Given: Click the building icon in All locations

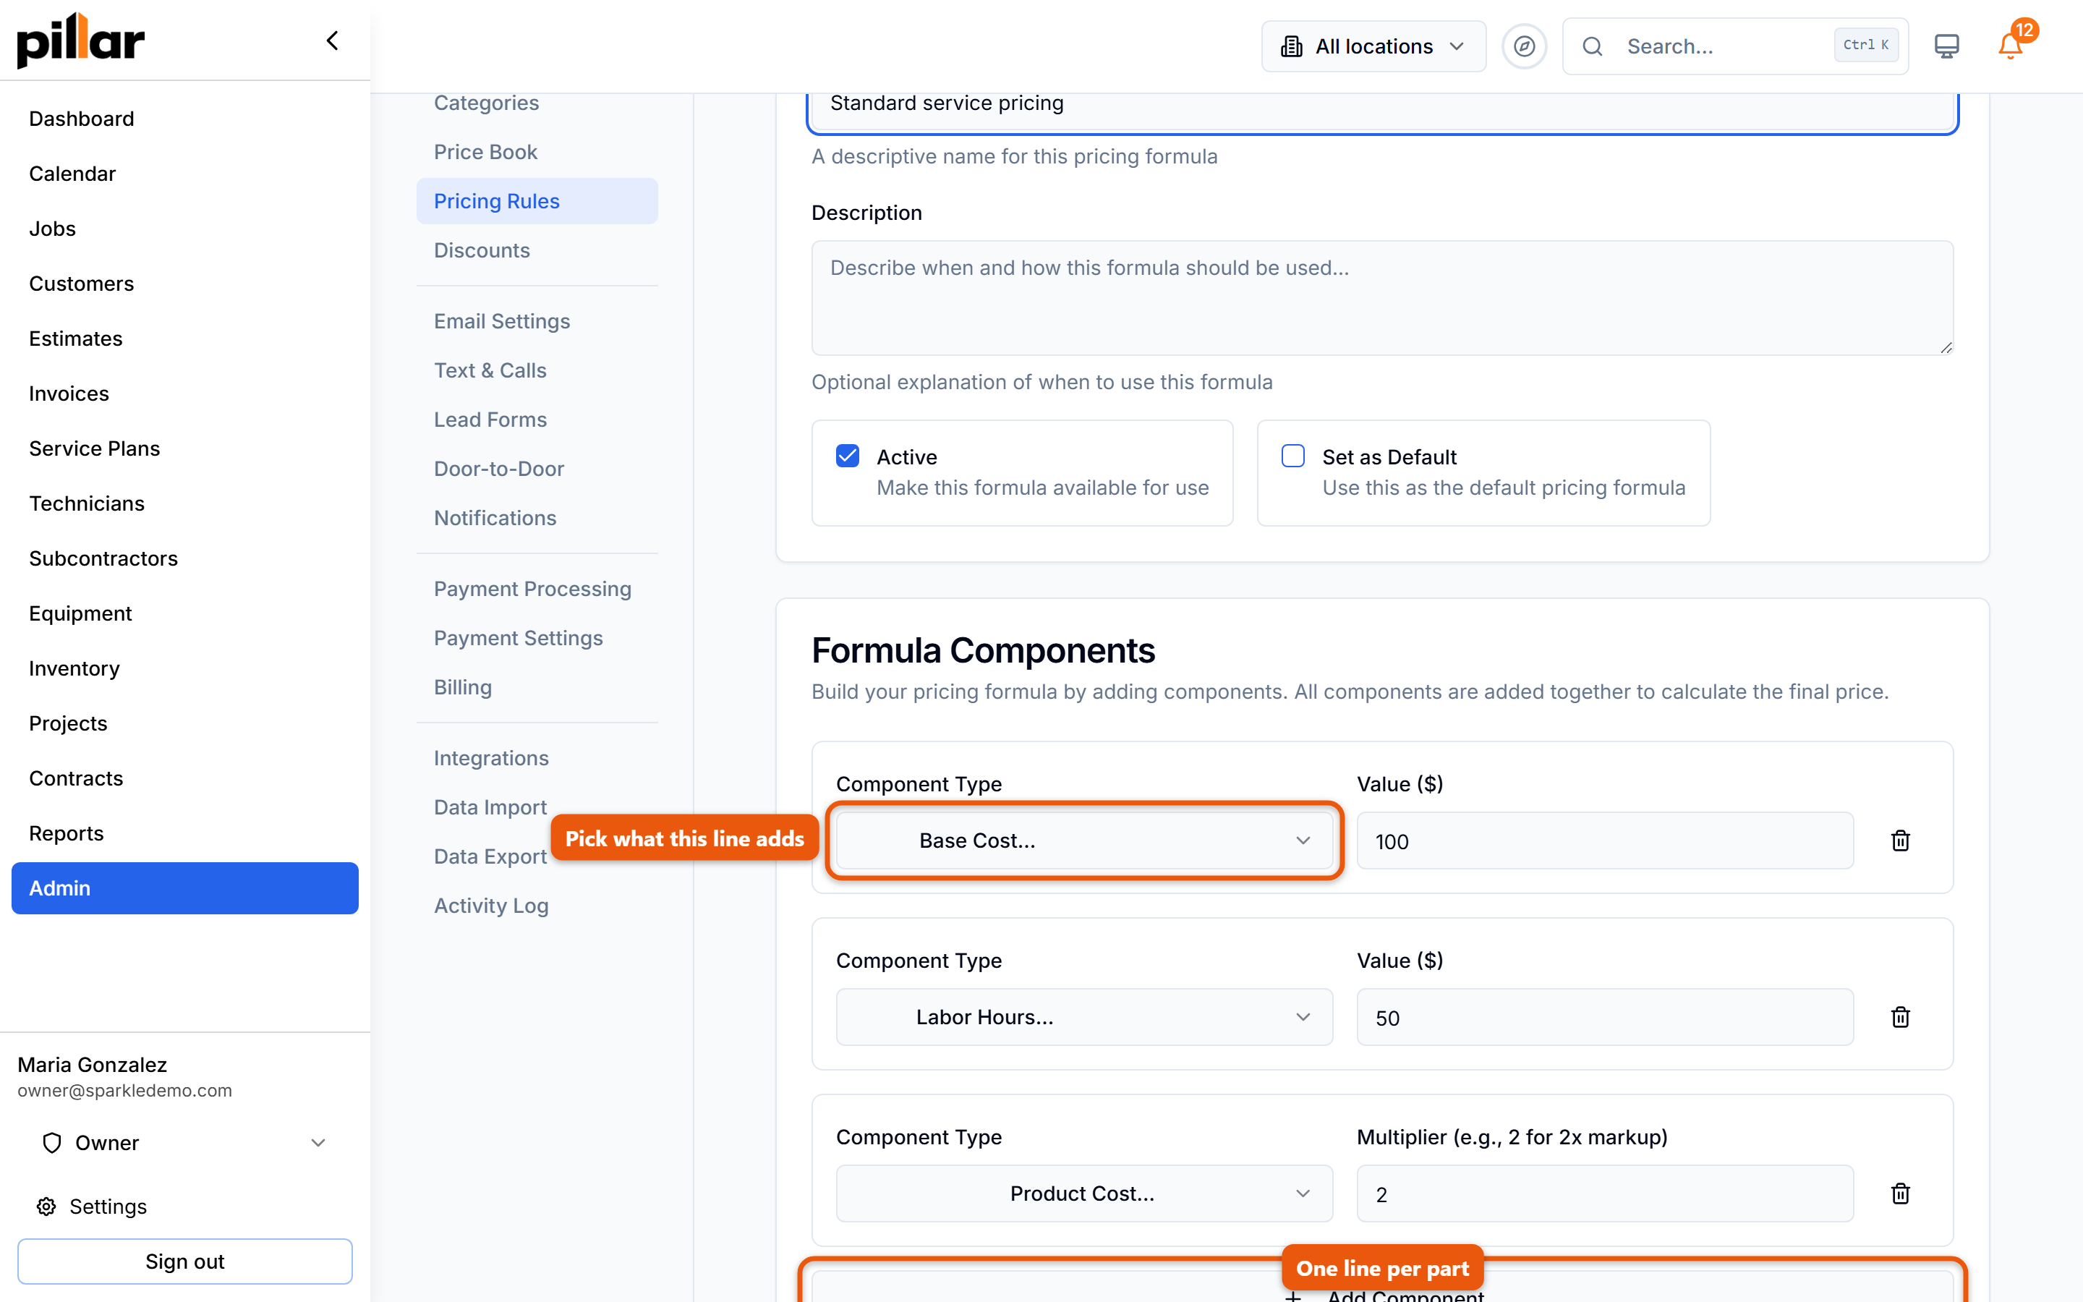Looking at the screenshot, I should pyautogui.click(x=1291, y=46).
